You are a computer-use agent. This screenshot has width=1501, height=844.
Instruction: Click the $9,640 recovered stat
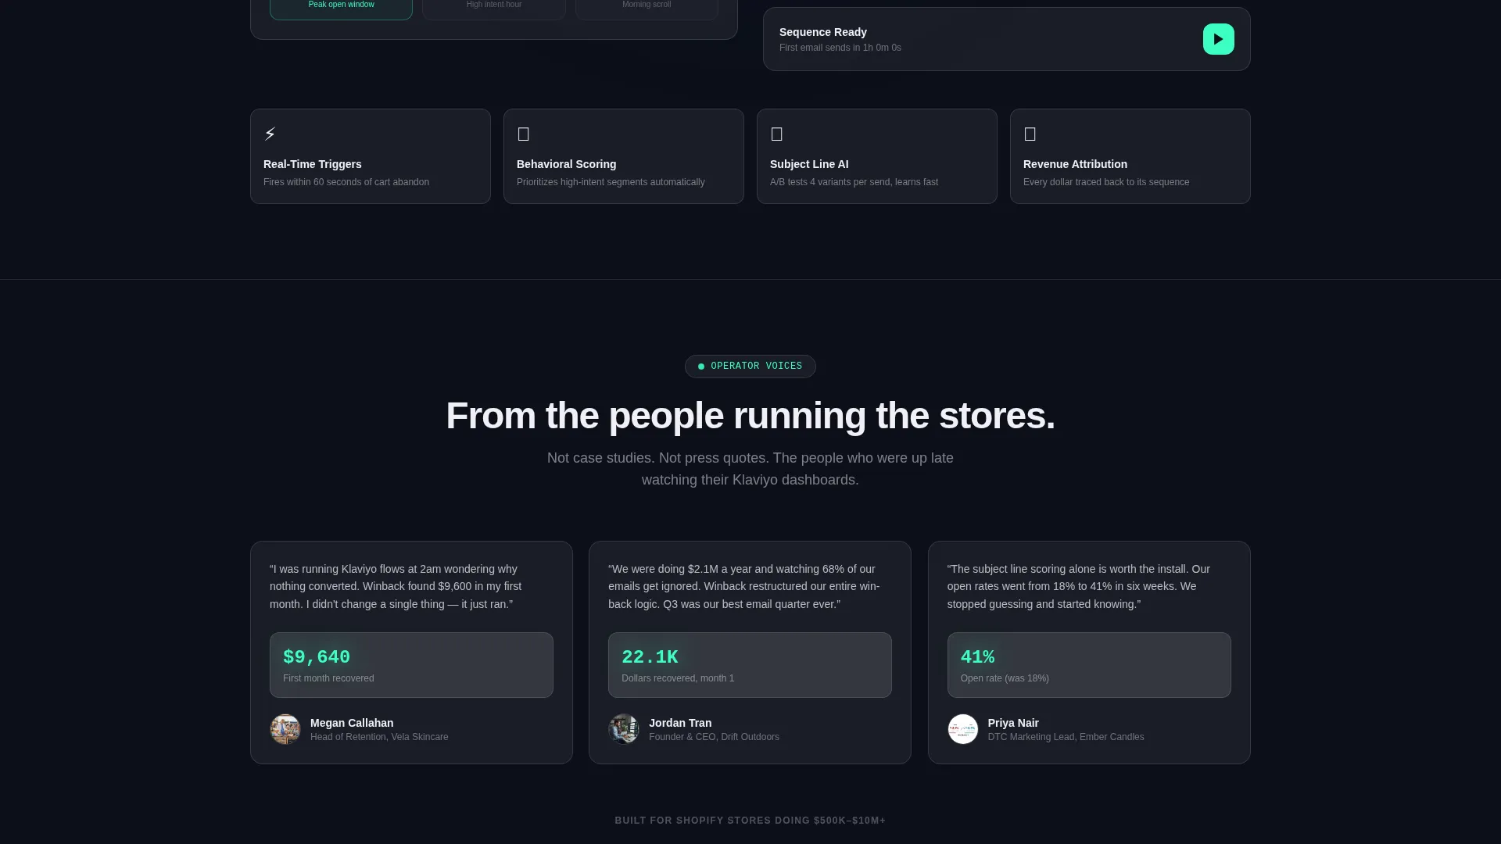(x=411, y=665)
